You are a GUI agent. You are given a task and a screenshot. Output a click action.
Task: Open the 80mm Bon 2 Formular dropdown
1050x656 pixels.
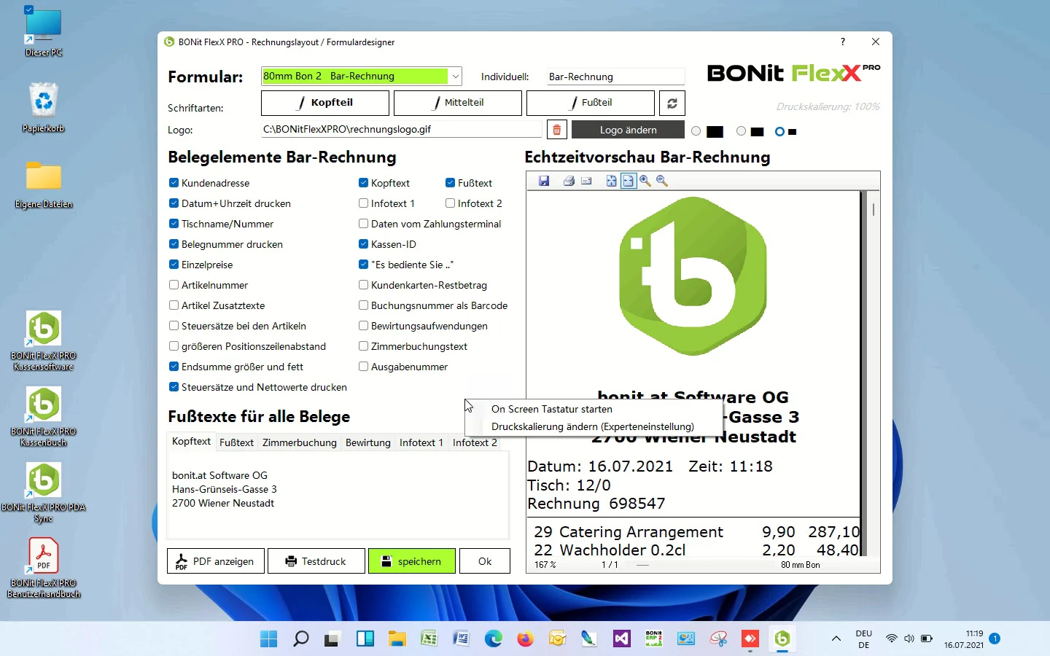pyautogui.click(x=455, y=76)
